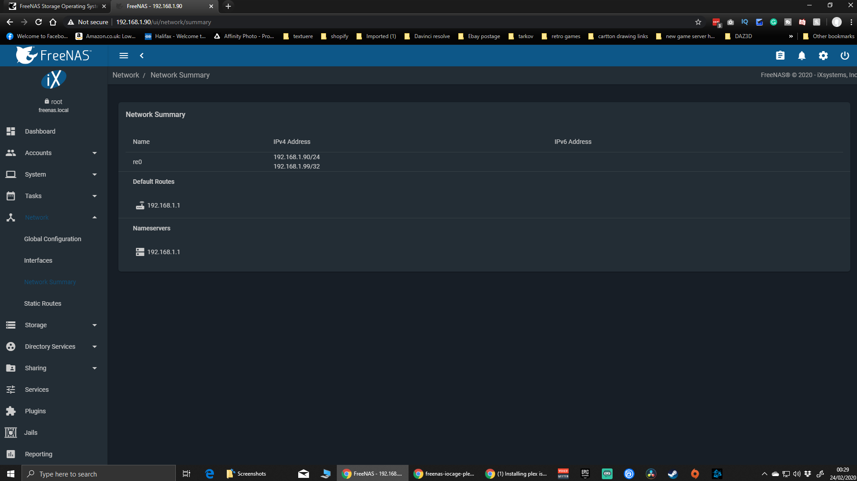Open settings gear icon in FreeNAS header
The height and width of the screenshot is (481, 857).
(x=823, y=56)
